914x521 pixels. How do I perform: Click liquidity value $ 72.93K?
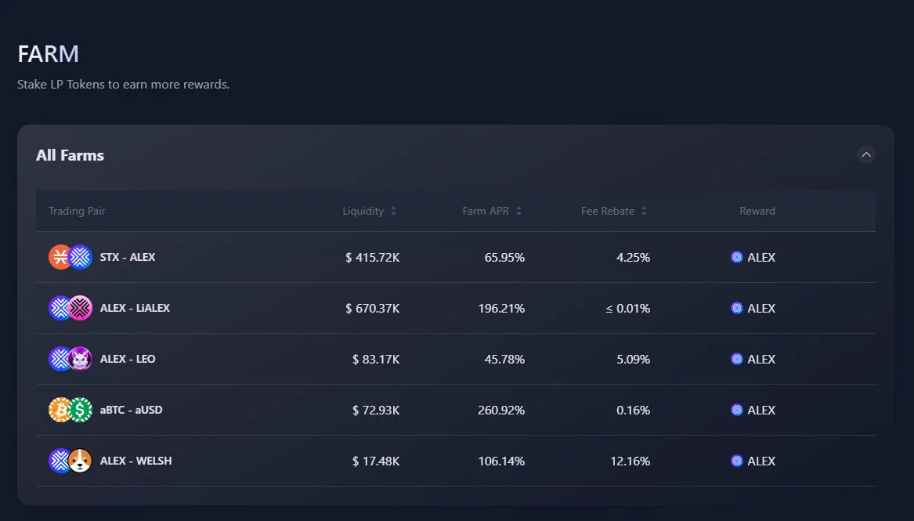pyautogui.click(x=376, y=410)
